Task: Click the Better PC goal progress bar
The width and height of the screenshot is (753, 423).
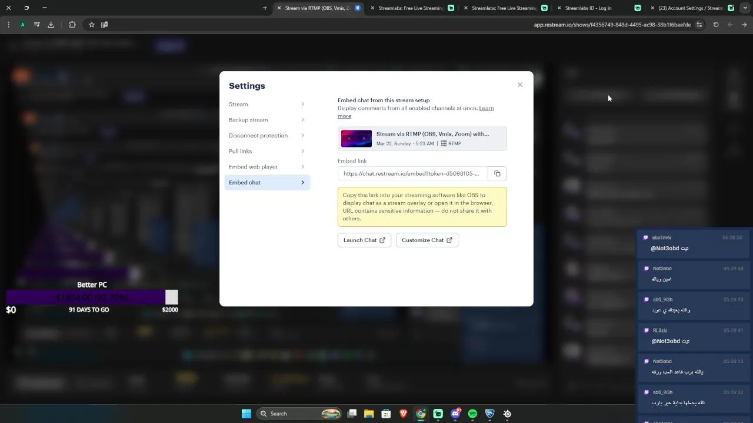Action: coord(92,297)
